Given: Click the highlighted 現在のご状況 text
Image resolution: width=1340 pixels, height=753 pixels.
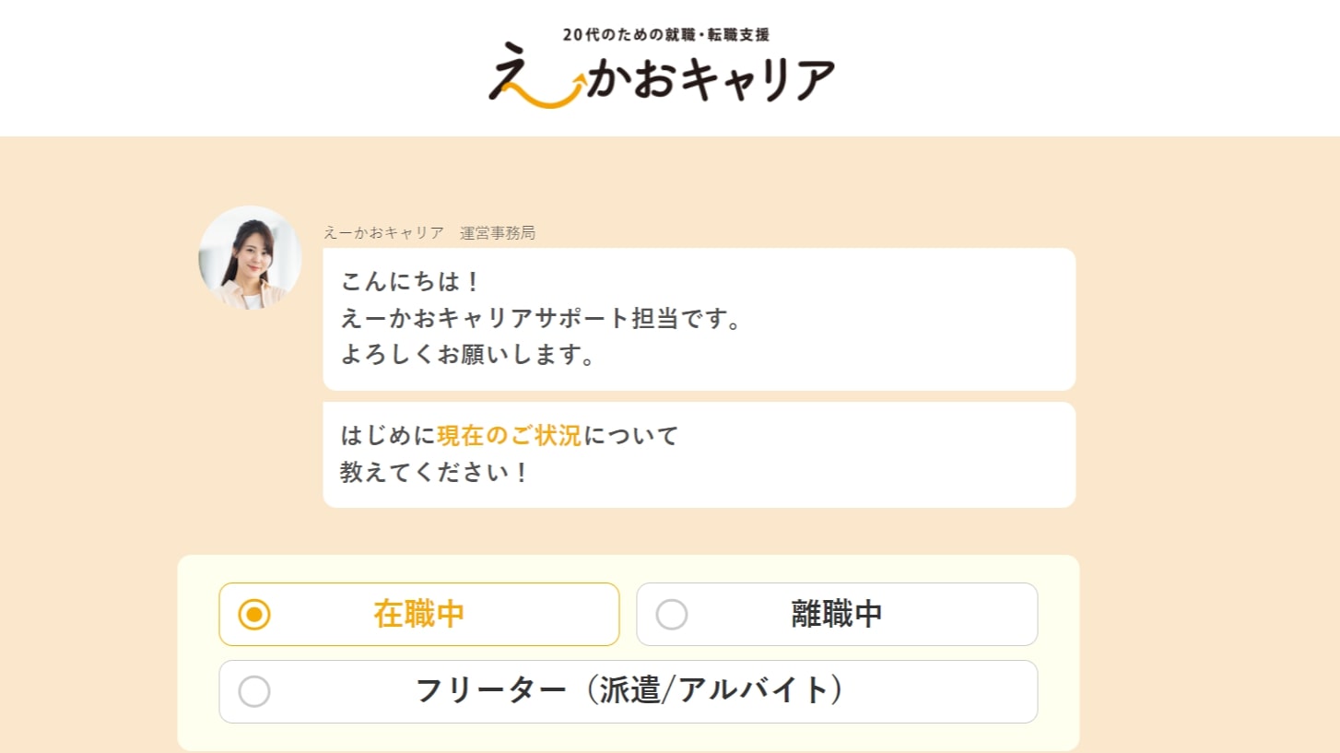Looking at the screenshot, I should [x=509, y=435].
